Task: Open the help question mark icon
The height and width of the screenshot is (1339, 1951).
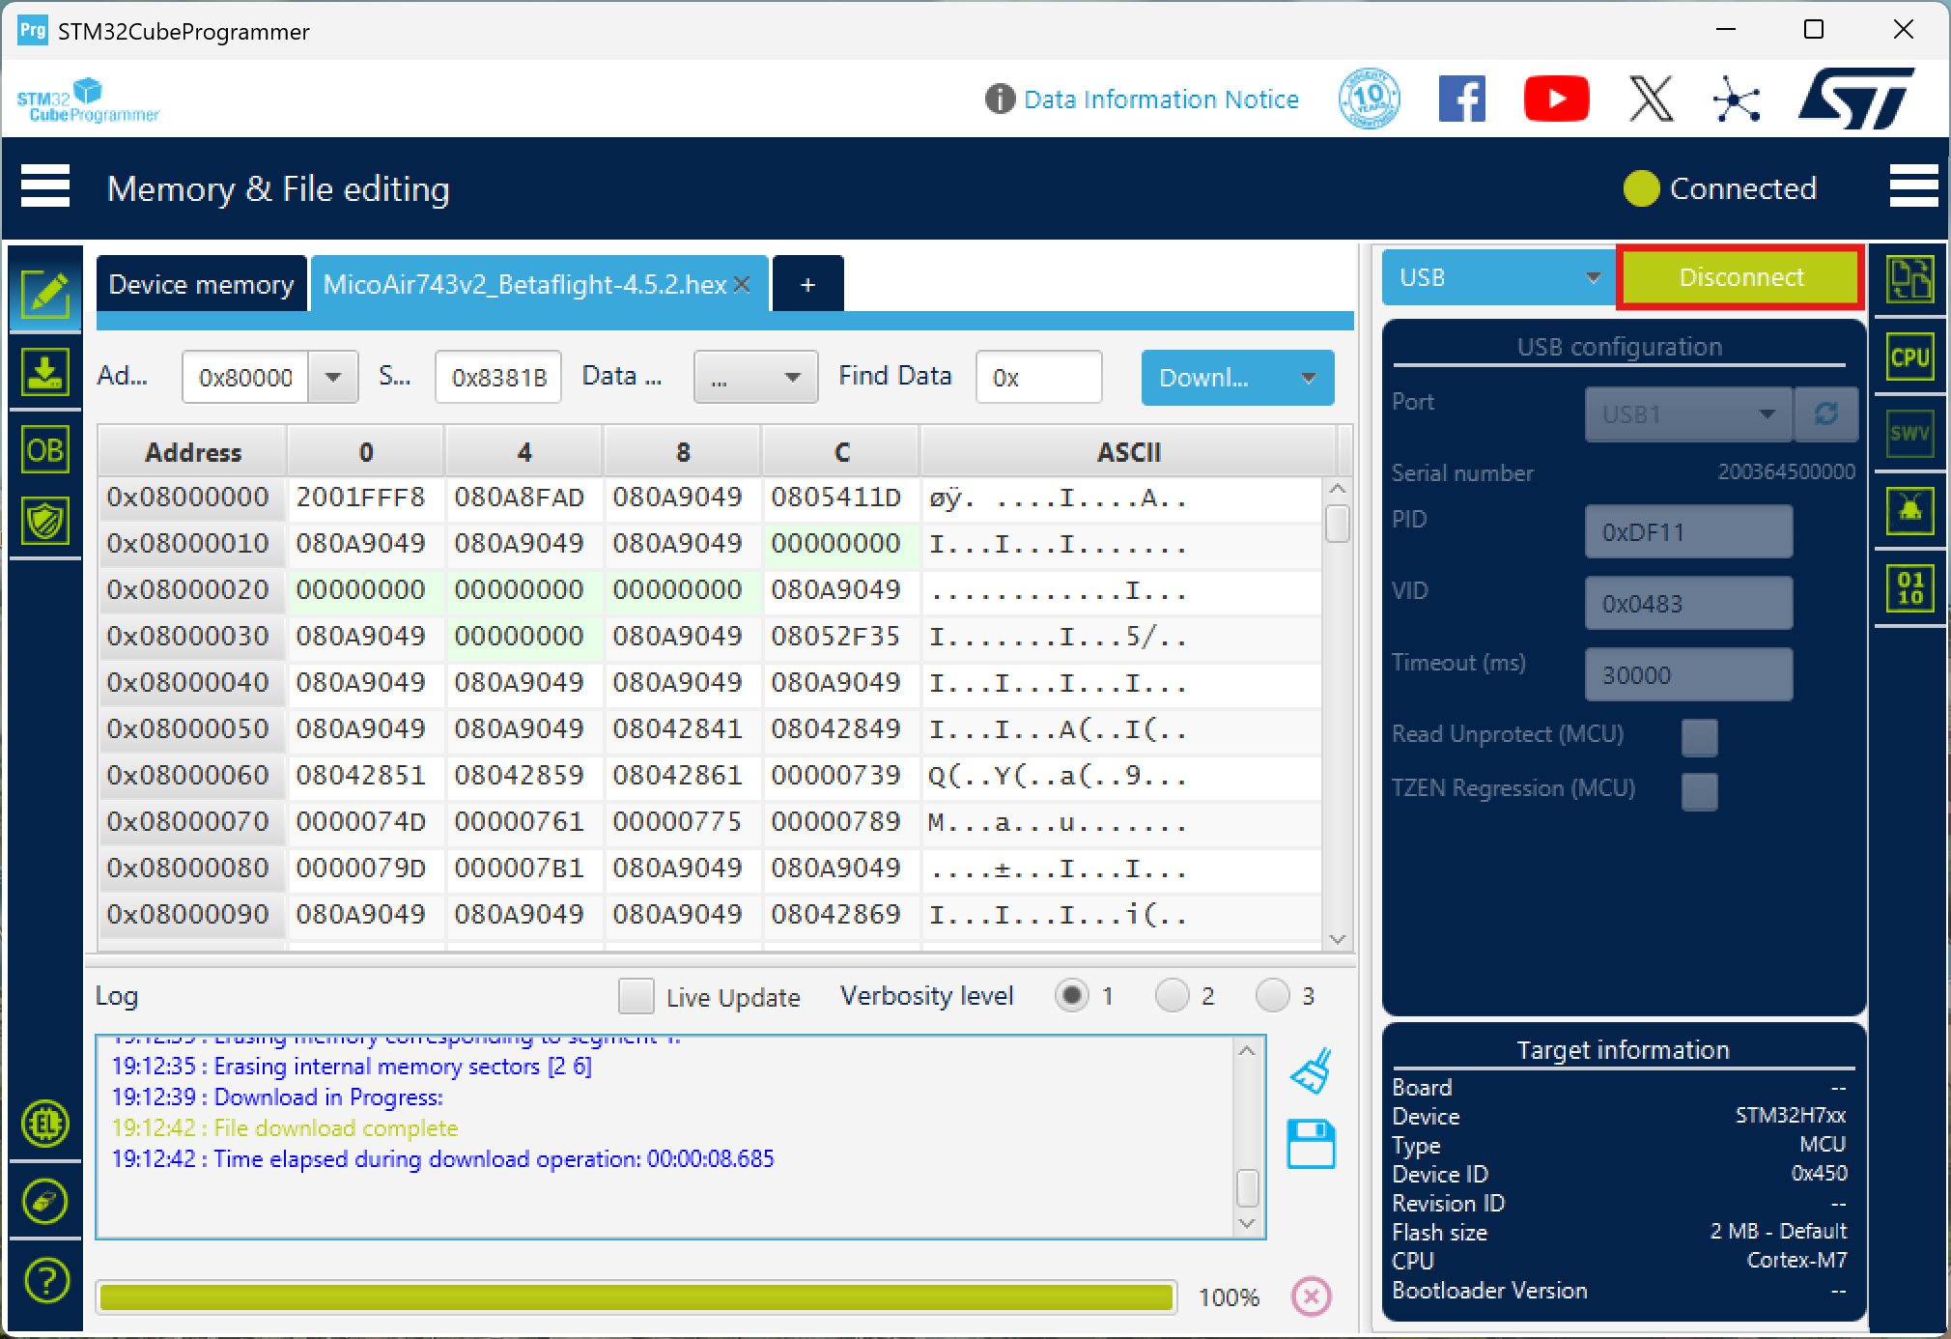Action: pos(44,1280)
